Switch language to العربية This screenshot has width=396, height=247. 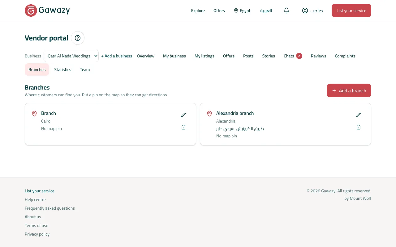[266, 10]
